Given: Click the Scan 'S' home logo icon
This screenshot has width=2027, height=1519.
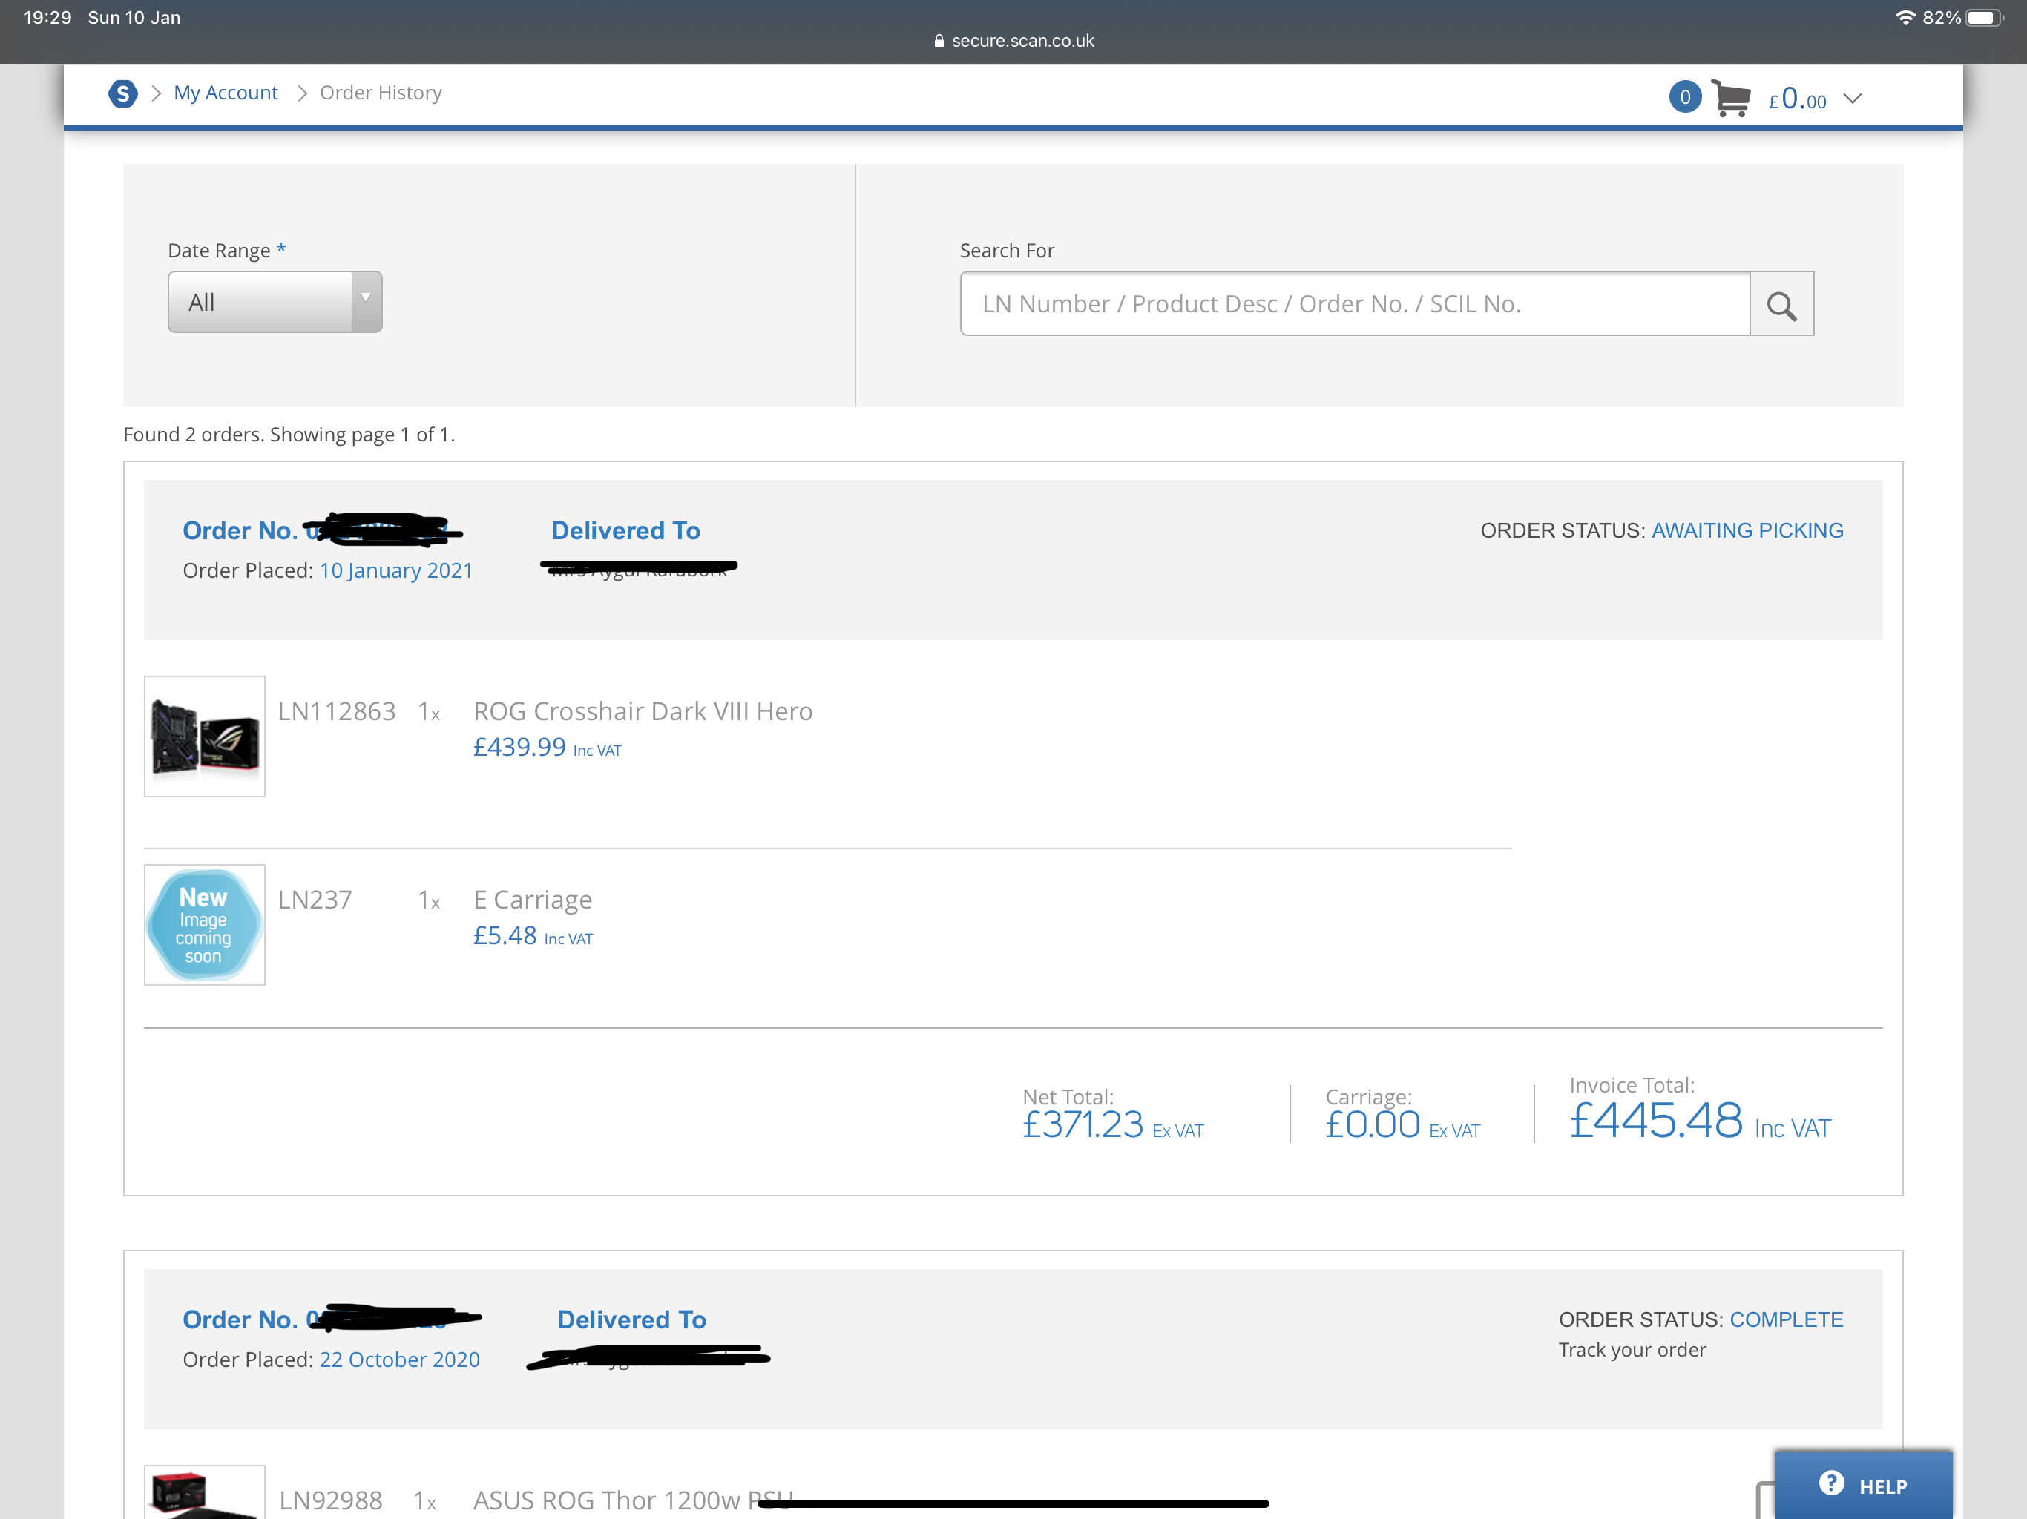Looking at the screenshot, I should pyautogui.click(x=123, y=93).
